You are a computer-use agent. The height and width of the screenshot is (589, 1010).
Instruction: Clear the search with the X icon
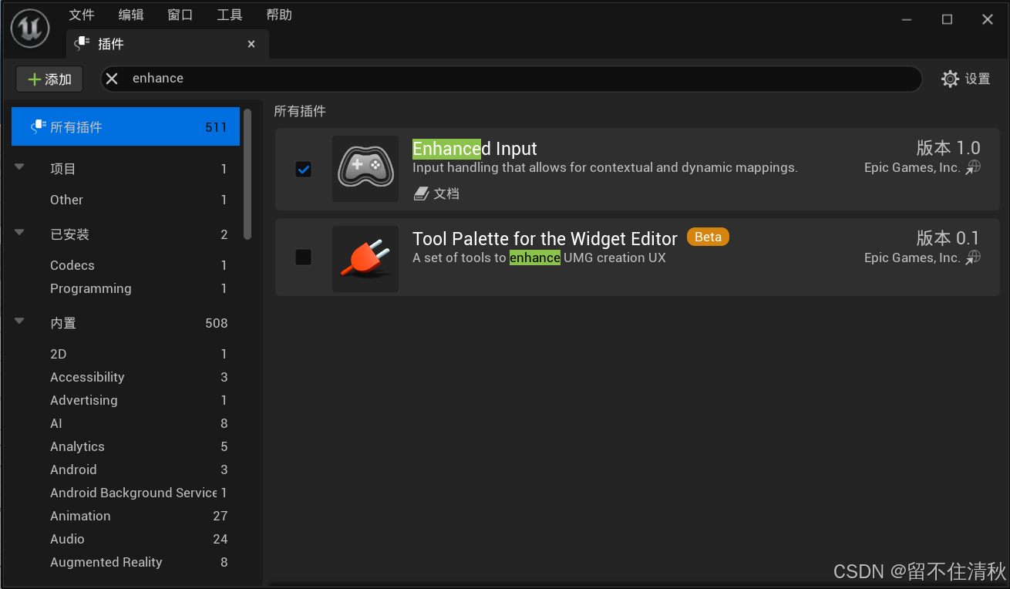[113, 79]
